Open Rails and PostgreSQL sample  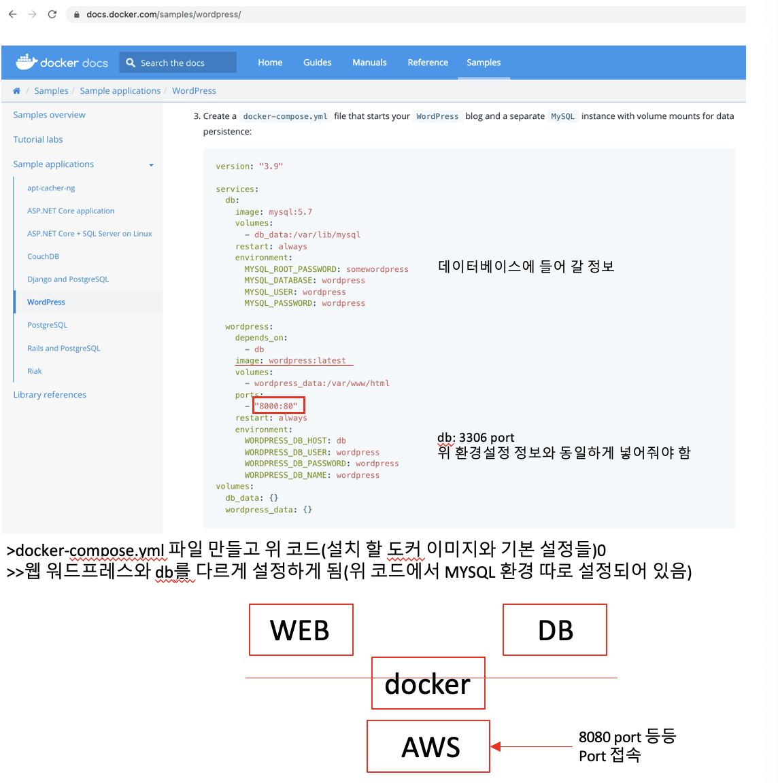pos(63,348)
